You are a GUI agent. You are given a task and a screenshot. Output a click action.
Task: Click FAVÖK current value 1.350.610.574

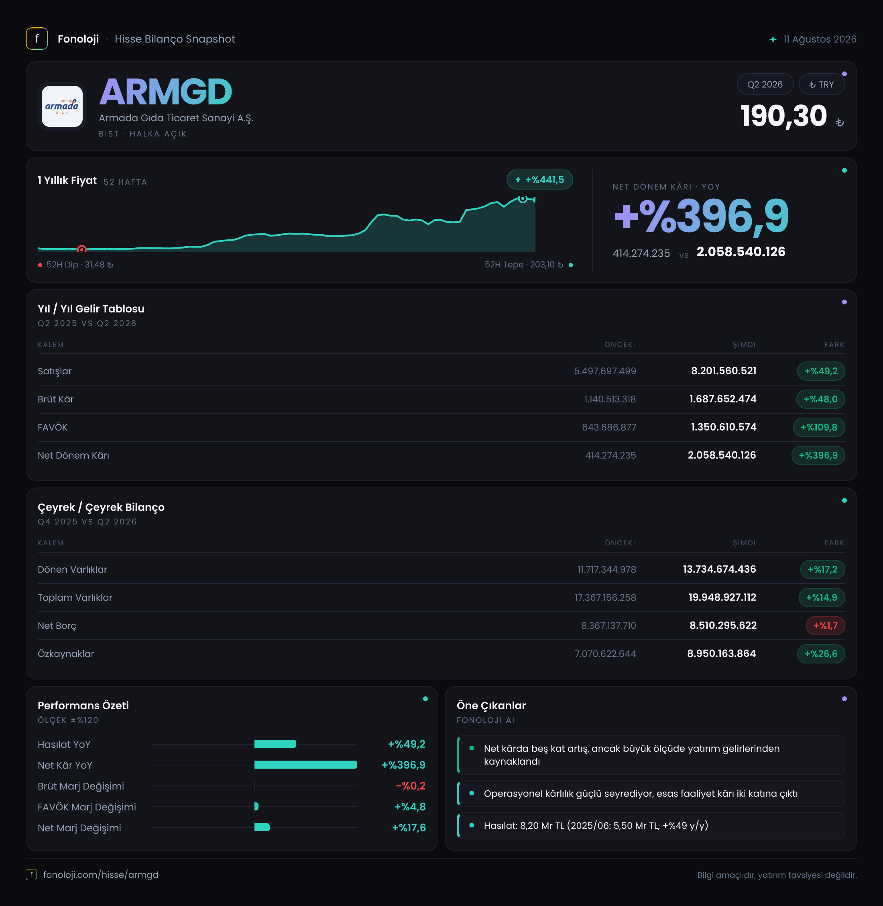(724, 427)
